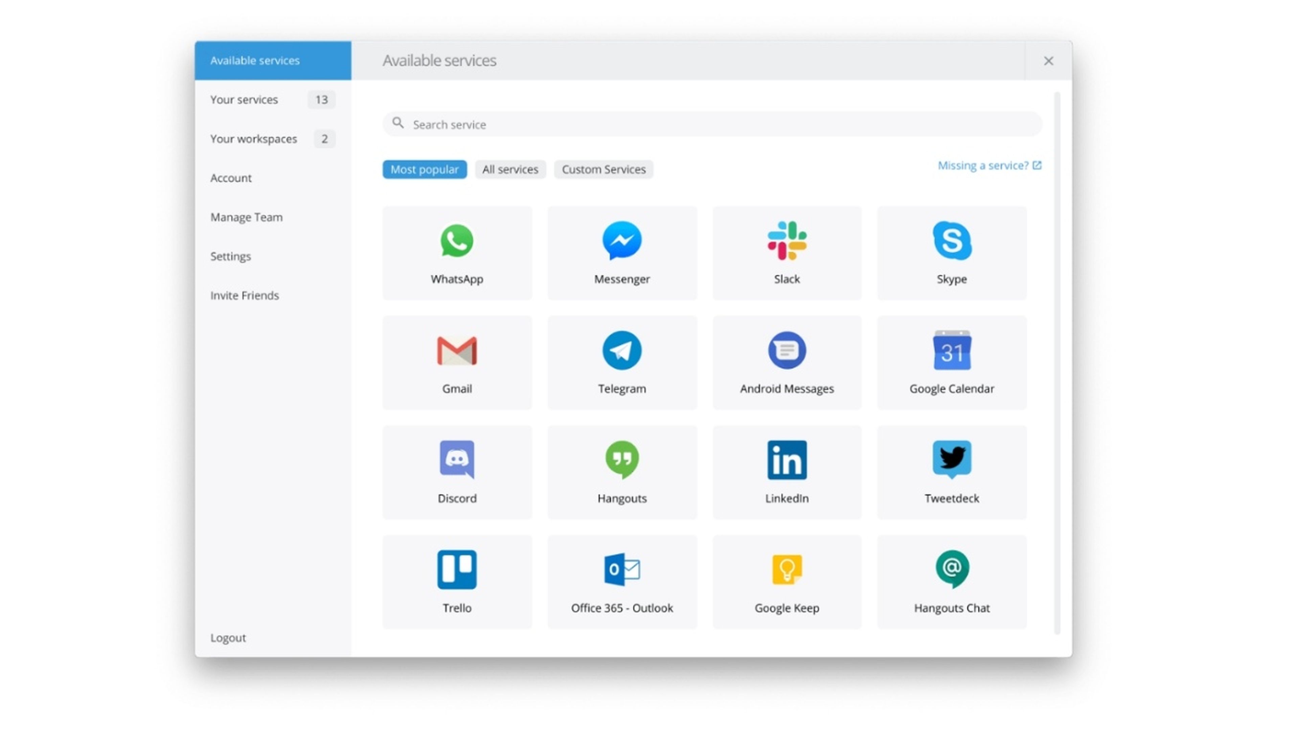The image size is (1299, 731).
Task: Add the Messenger service
Action: tap(622, 253)
